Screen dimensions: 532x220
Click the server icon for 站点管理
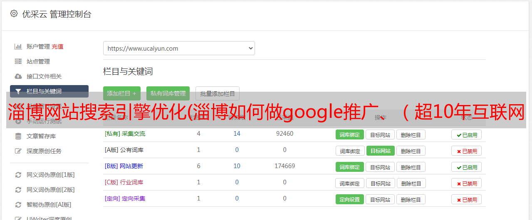[x=18, y=61]
